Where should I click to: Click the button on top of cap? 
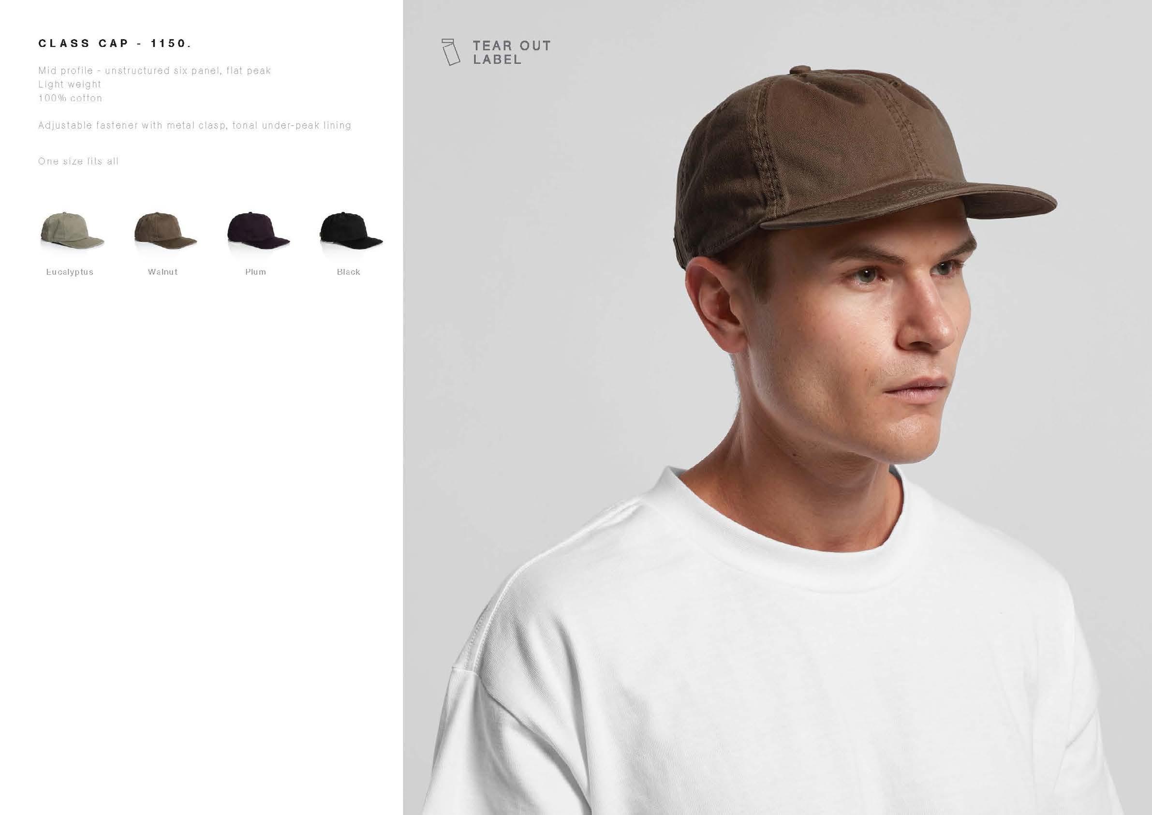click(801, 71)
